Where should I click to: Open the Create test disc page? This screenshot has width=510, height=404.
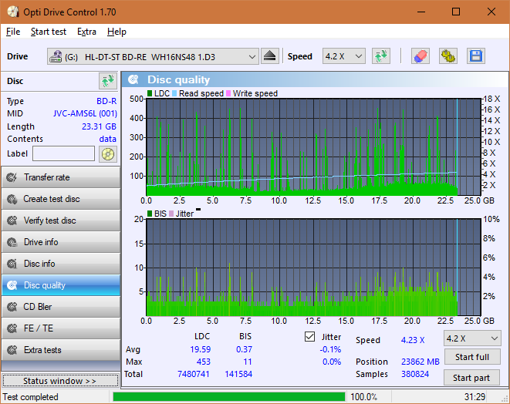pos(61,199)
